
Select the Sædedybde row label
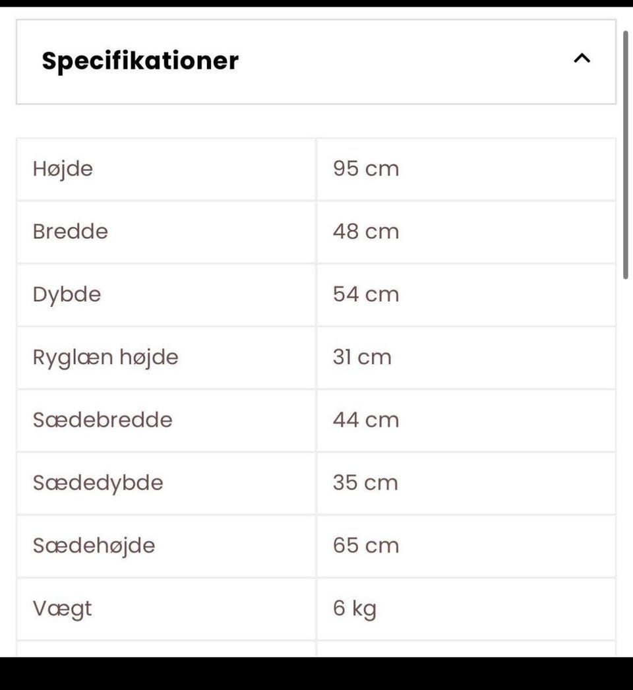click(98, 482)
